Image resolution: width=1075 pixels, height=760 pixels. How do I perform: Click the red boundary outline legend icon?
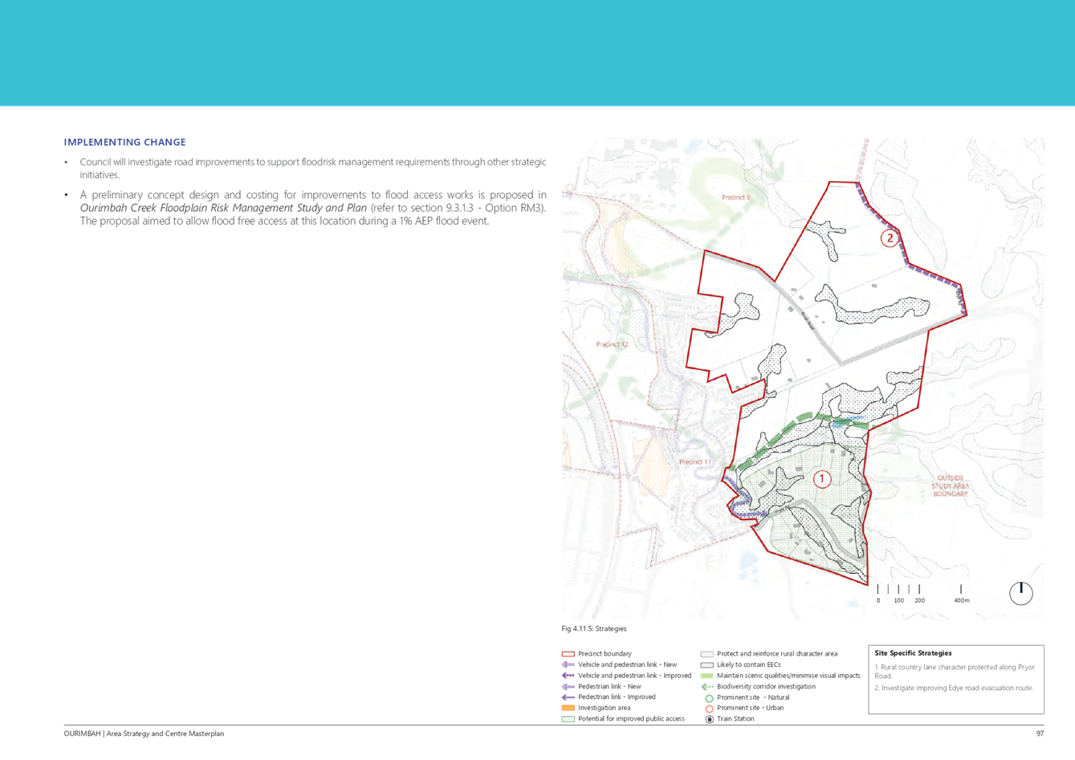(x=568, y=654)
